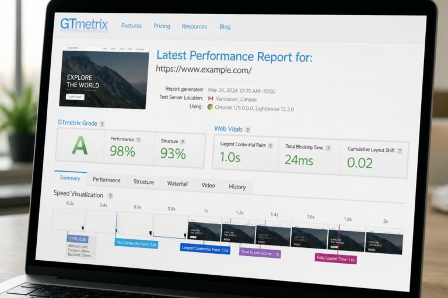Go to the Blog link
The height and width of the screenshot is (298, 448).
coord(225,27)
